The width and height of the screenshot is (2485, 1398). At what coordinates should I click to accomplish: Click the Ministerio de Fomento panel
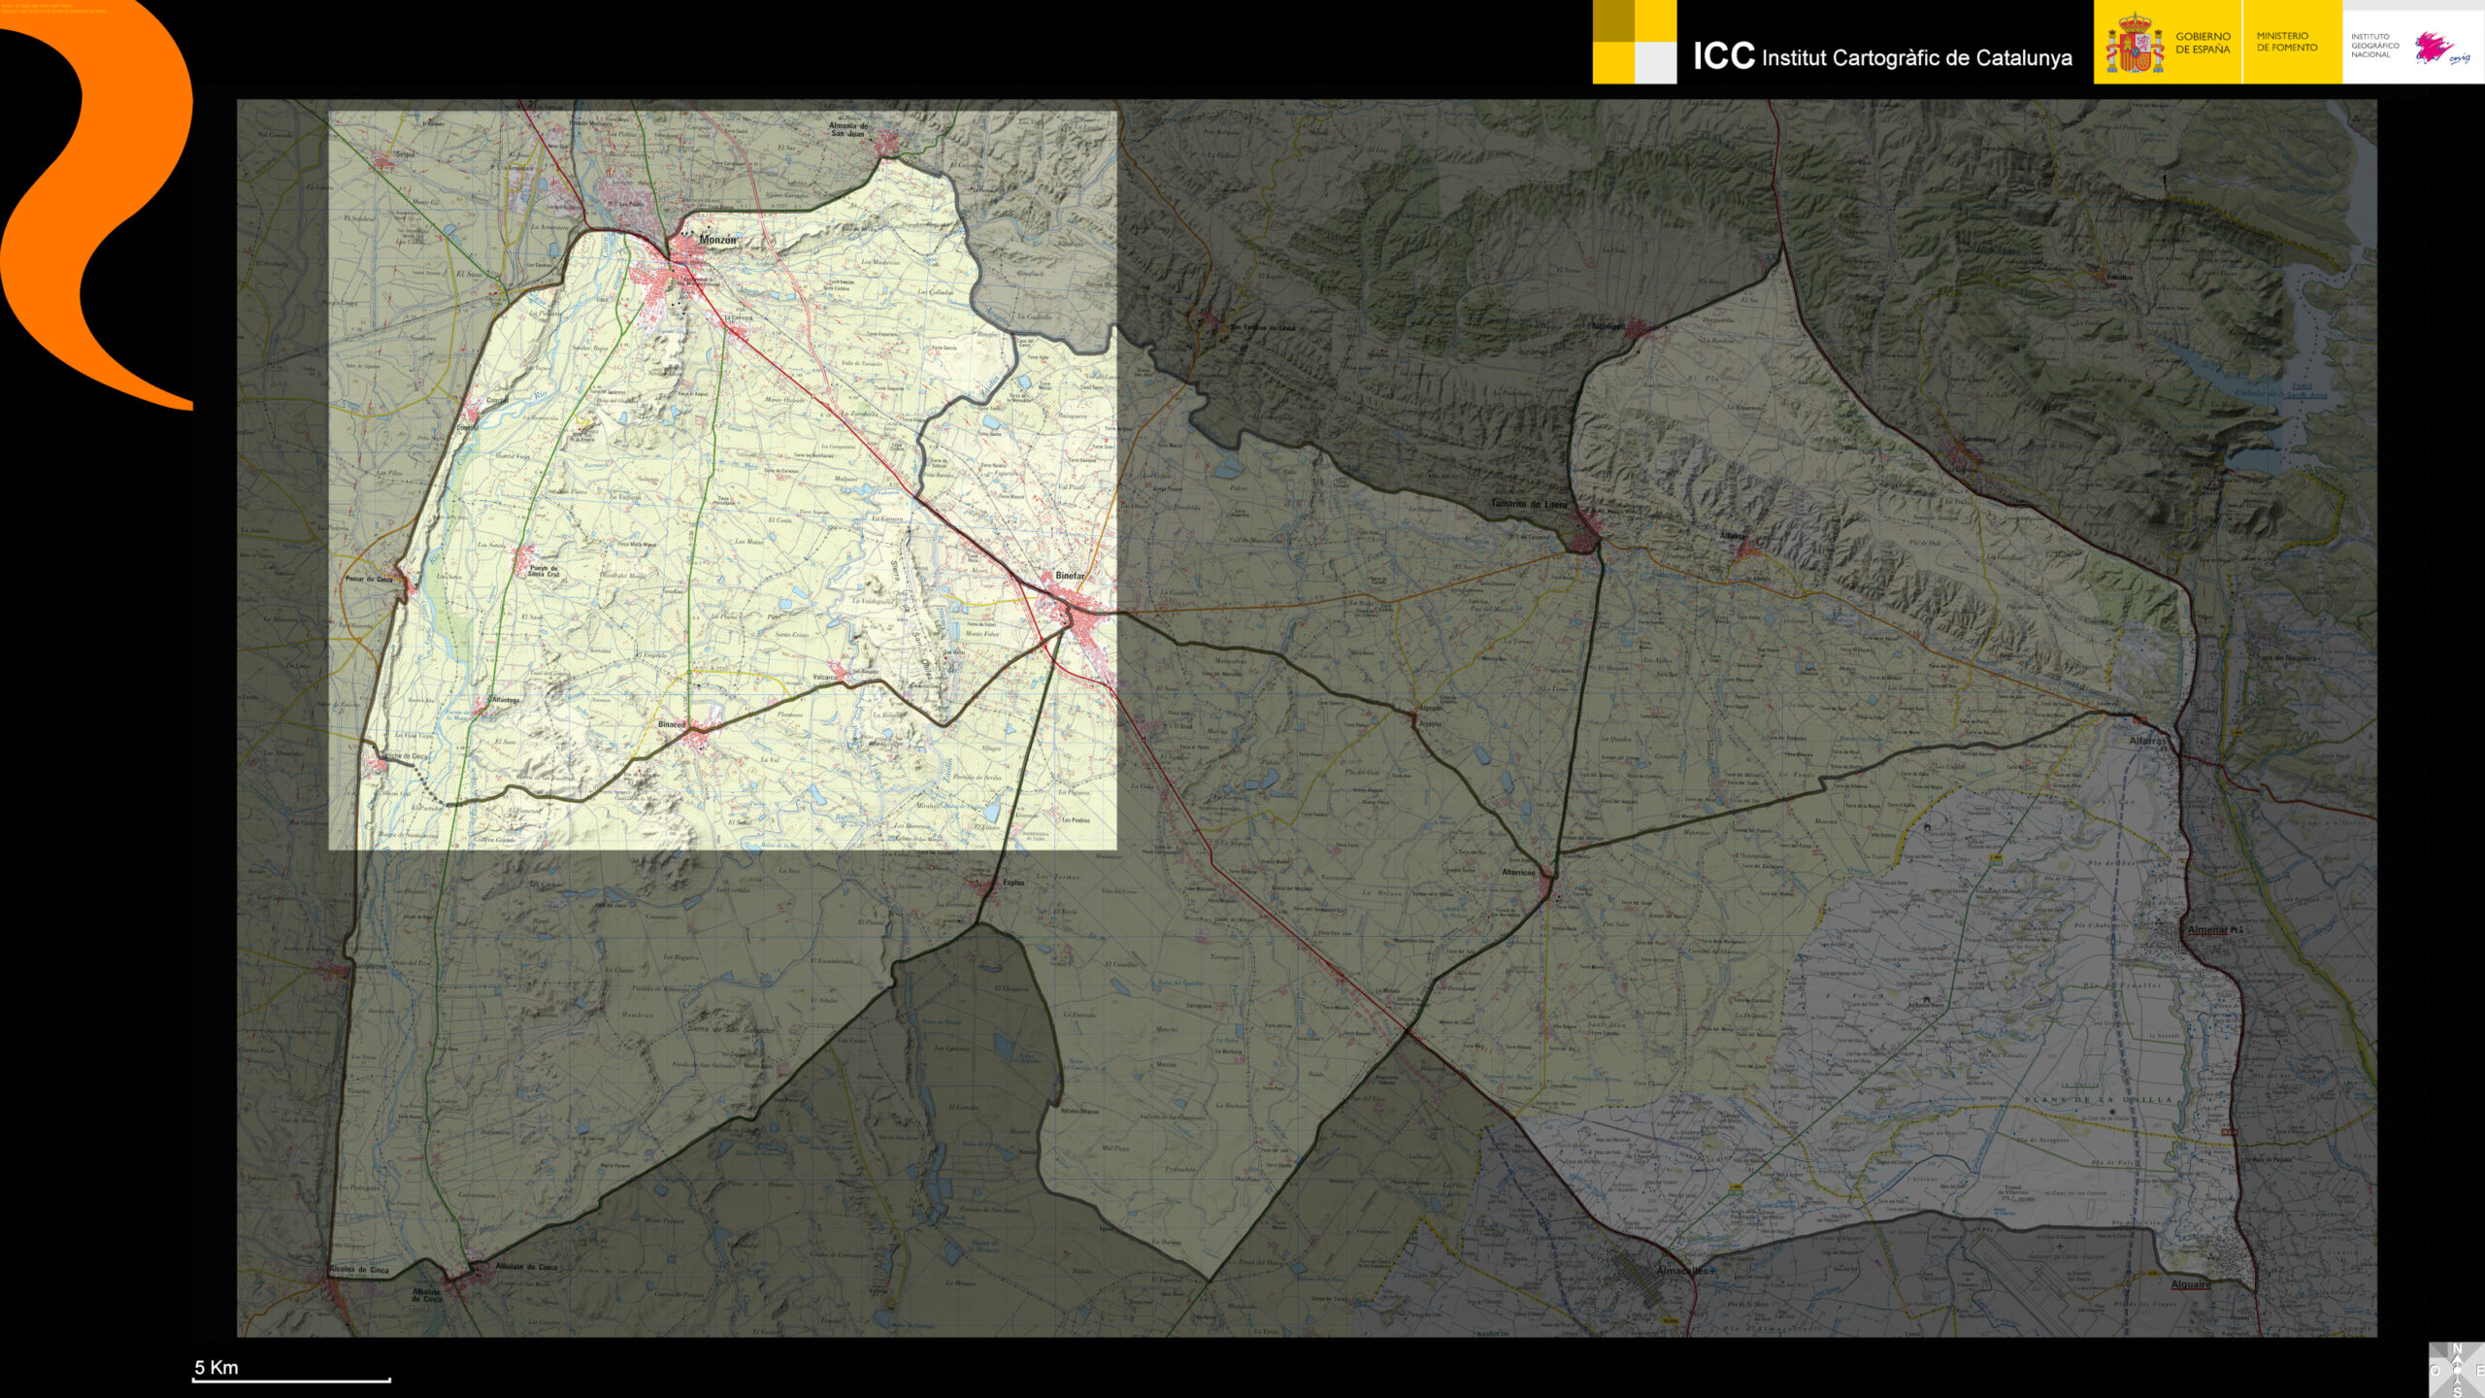2286,42
